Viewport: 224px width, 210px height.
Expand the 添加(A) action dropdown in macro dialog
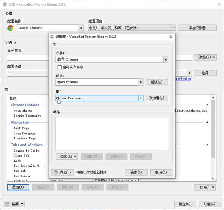(75, 157)
